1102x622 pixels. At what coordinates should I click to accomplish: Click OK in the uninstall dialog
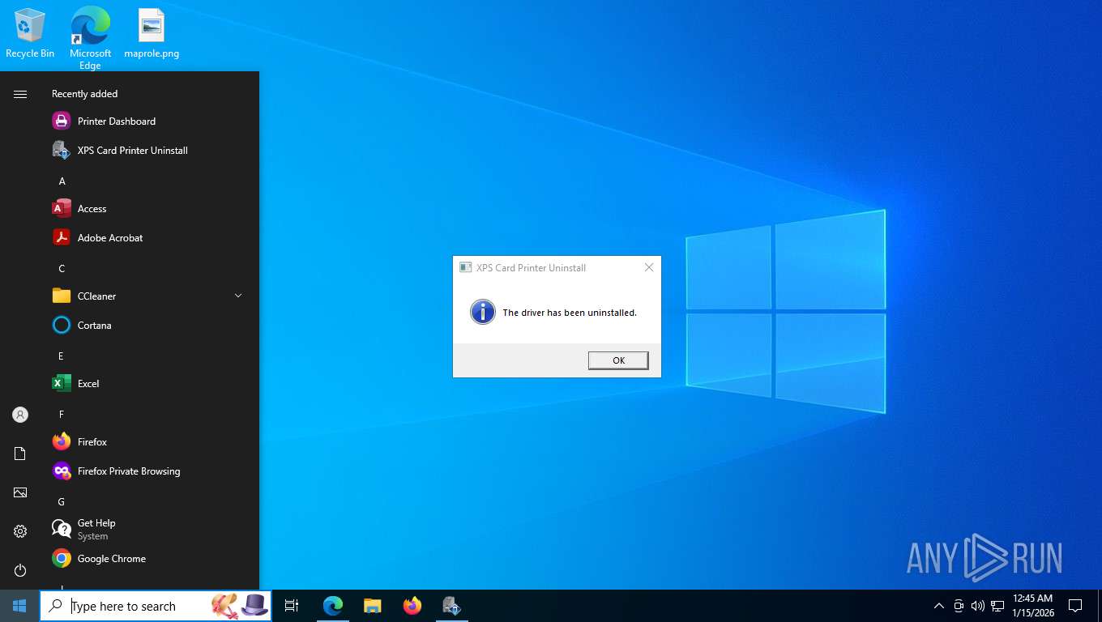[618, 360]
